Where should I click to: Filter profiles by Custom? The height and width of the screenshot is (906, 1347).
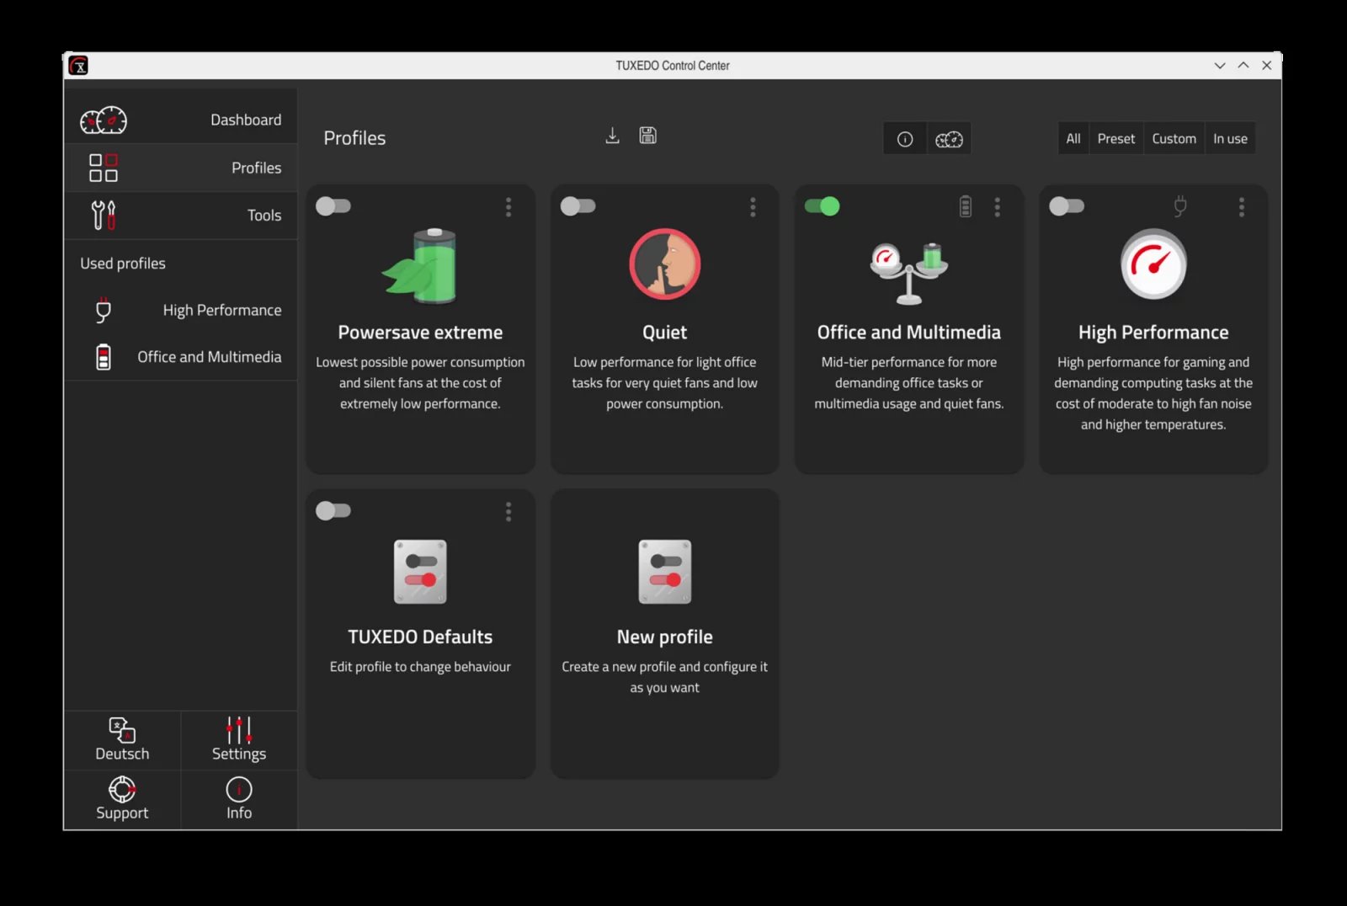pyautogui.click(x=1174, y=139)
